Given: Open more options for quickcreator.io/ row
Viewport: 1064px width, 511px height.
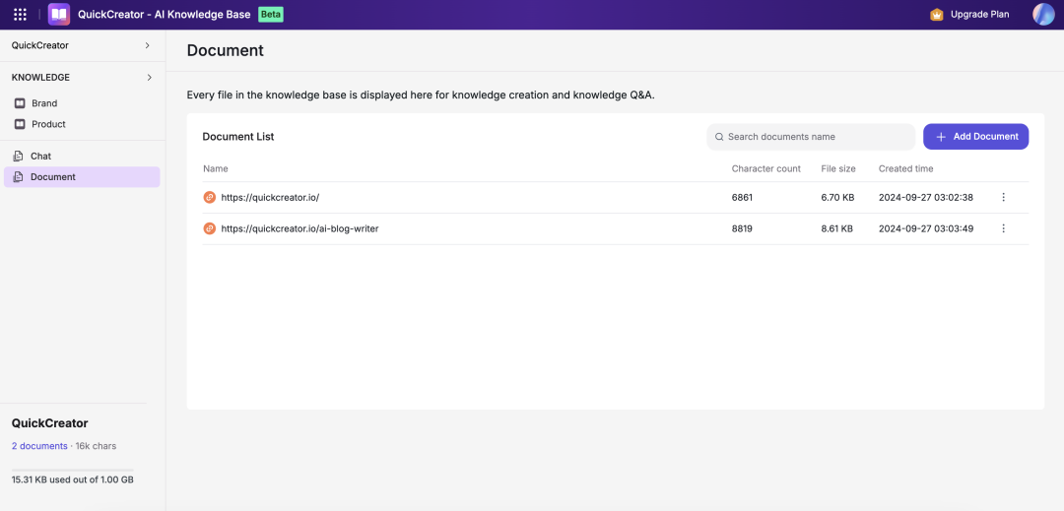Looking at the screenshot, I should pyautogui.click(x=1004, y=197).
